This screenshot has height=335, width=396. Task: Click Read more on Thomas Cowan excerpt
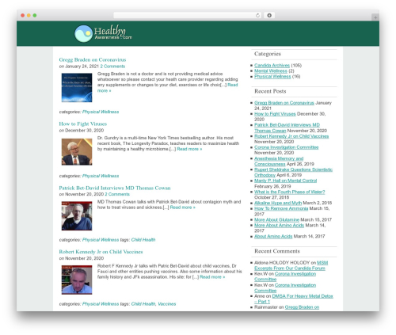(183, 207)
